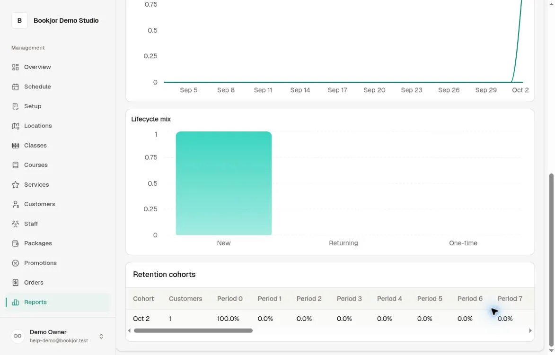This screenshot has height=355, width=555.
Task: Click the New bar in Lifecycle mix
Action: point(224,183)
